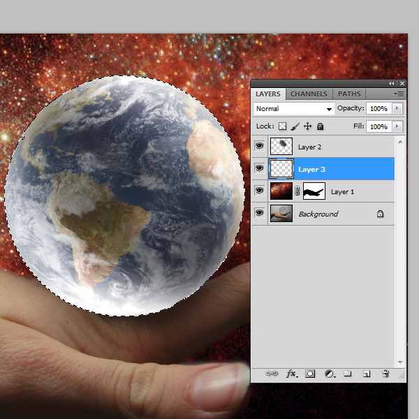Viewport: 419px width, 419px height.
Task: Click the Fill 100% field
Action: (x=379, y=126)
